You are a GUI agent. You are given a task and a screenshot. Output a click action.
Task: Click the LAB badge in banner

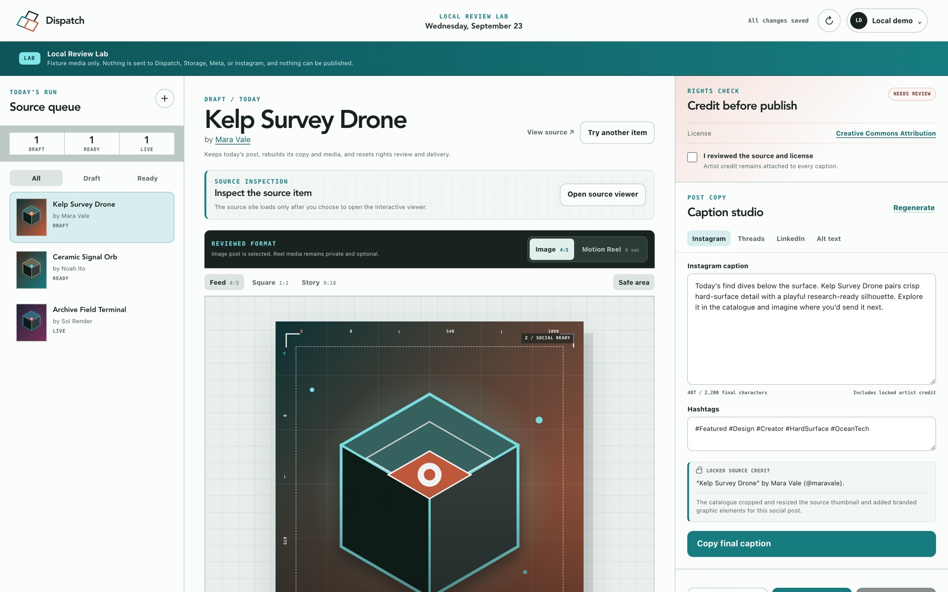(29, 58)
